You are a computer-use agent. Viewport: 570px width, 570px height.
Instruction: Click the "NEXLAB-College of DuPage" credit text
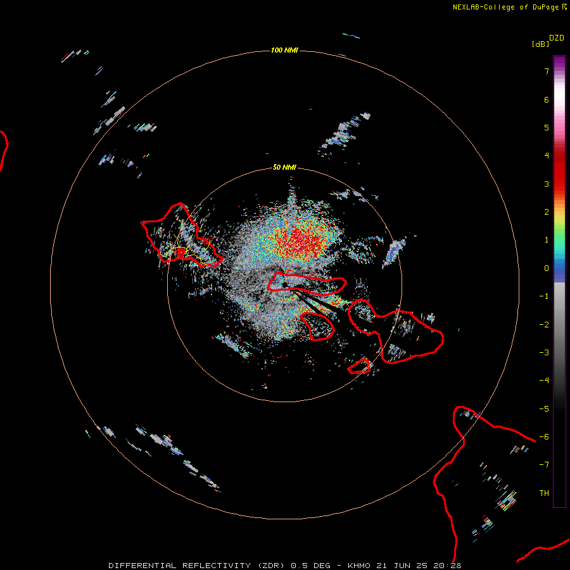click(x=505, y=7)
